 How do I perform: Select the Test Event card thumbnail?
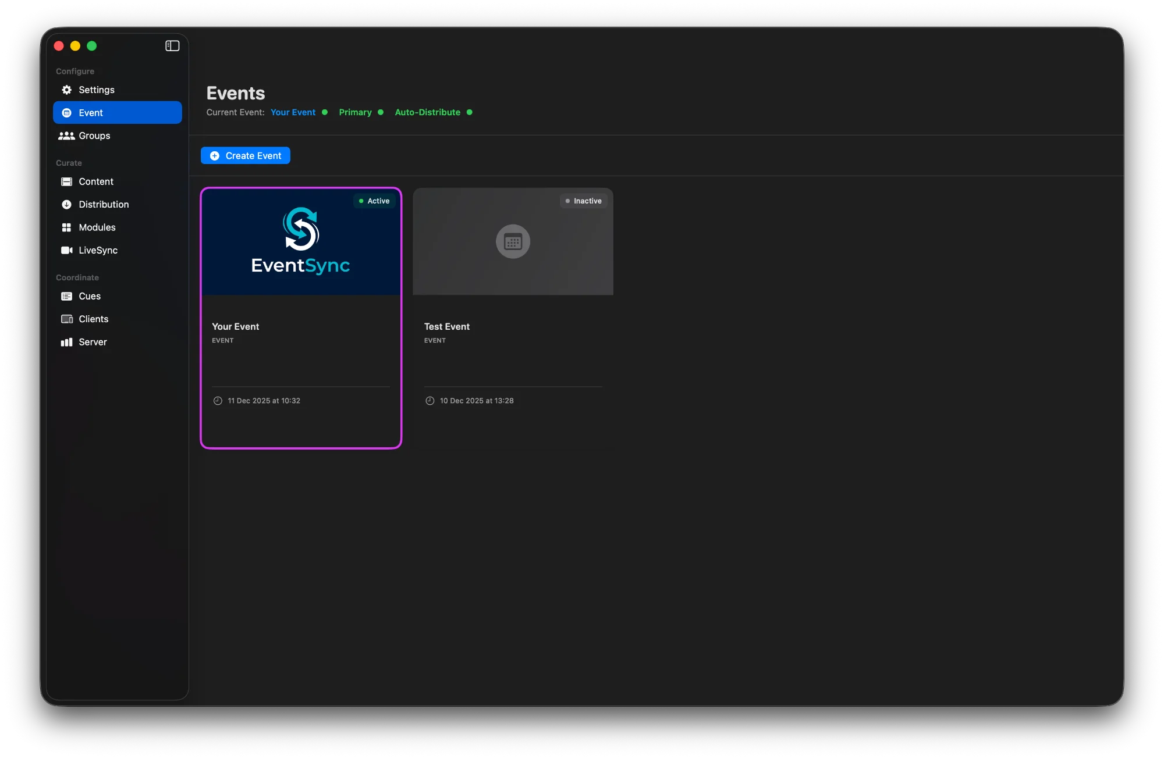click(513, 241)
